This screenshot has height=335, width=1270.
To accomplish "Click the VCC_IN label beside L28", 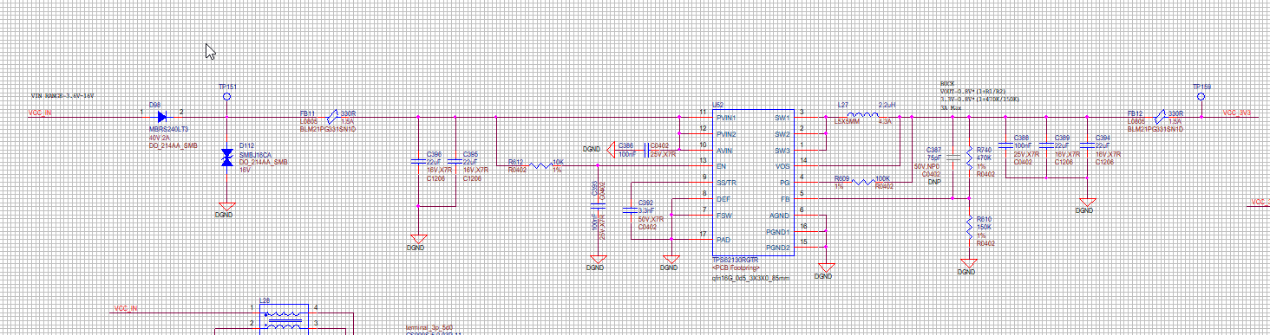I will [127, 308].
